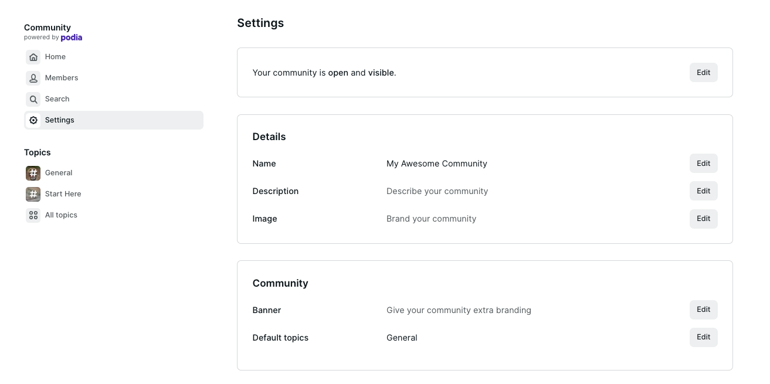The height and width of the screenshot is (384, 770).
Task: Click the Search magnifying glass icon
Action: click(33, 99)
